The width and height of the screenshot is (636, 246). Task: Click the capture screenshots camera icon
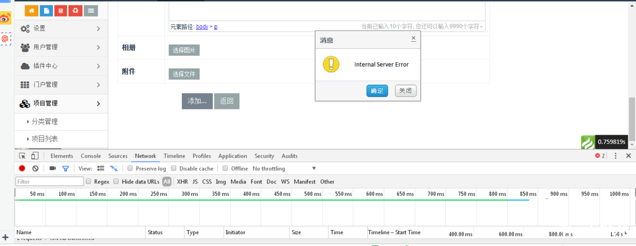52,169
